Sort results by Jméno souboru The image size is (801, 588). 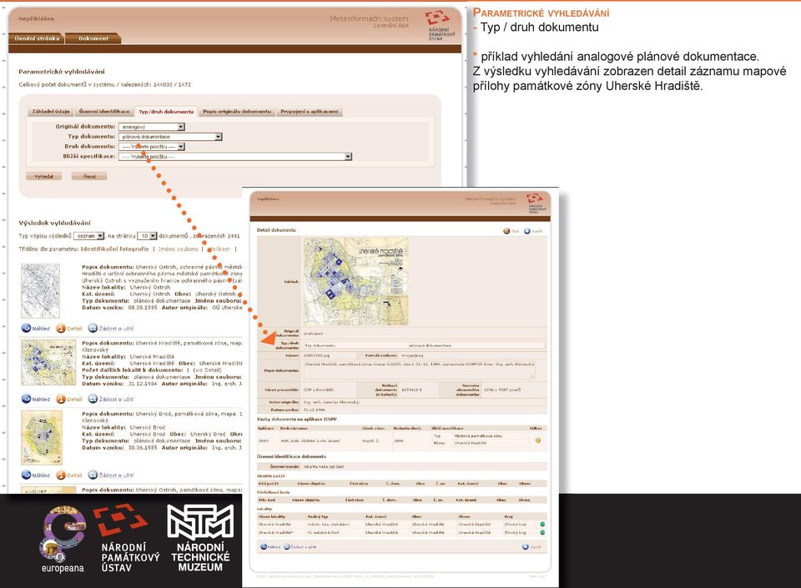178,249
